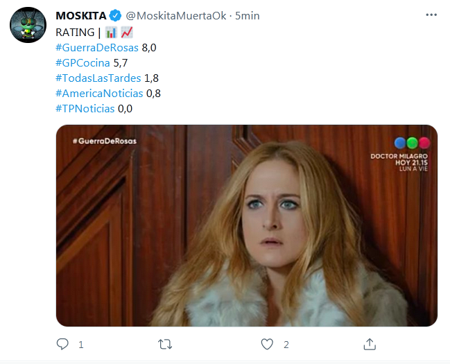Image resolution: width=450 pixels, height=364 pixels.
Task: Reply using the comment bubble icon
Action: [x=62, y=344]
